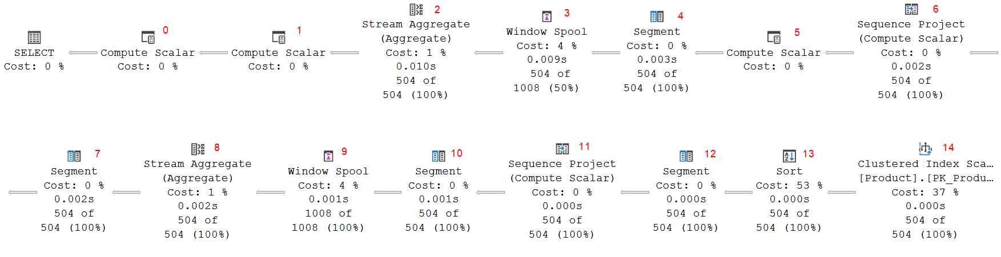Select Segment operator icon numbered 4

(657, 17)
